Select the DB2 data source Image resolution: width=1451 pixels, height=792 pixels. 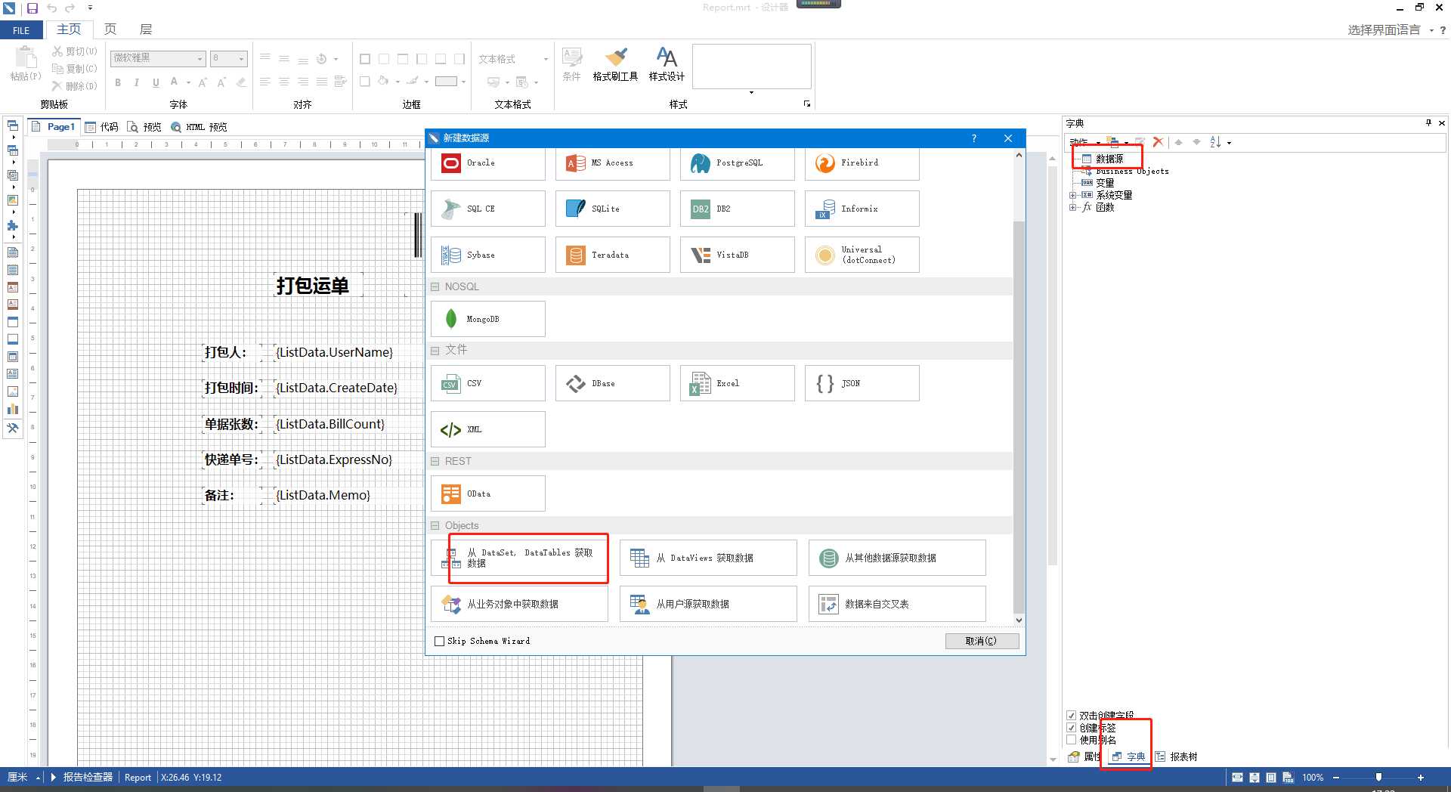[x=737, y=209]
